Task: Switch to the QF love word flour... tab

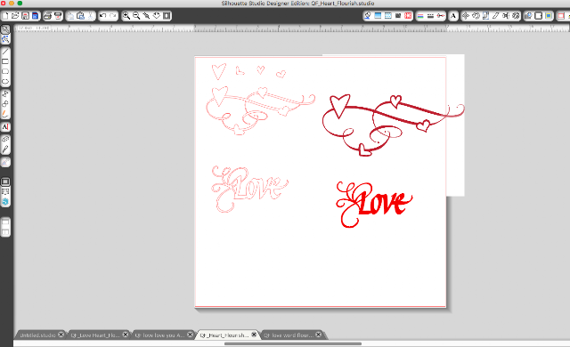Action: (289, 335)
